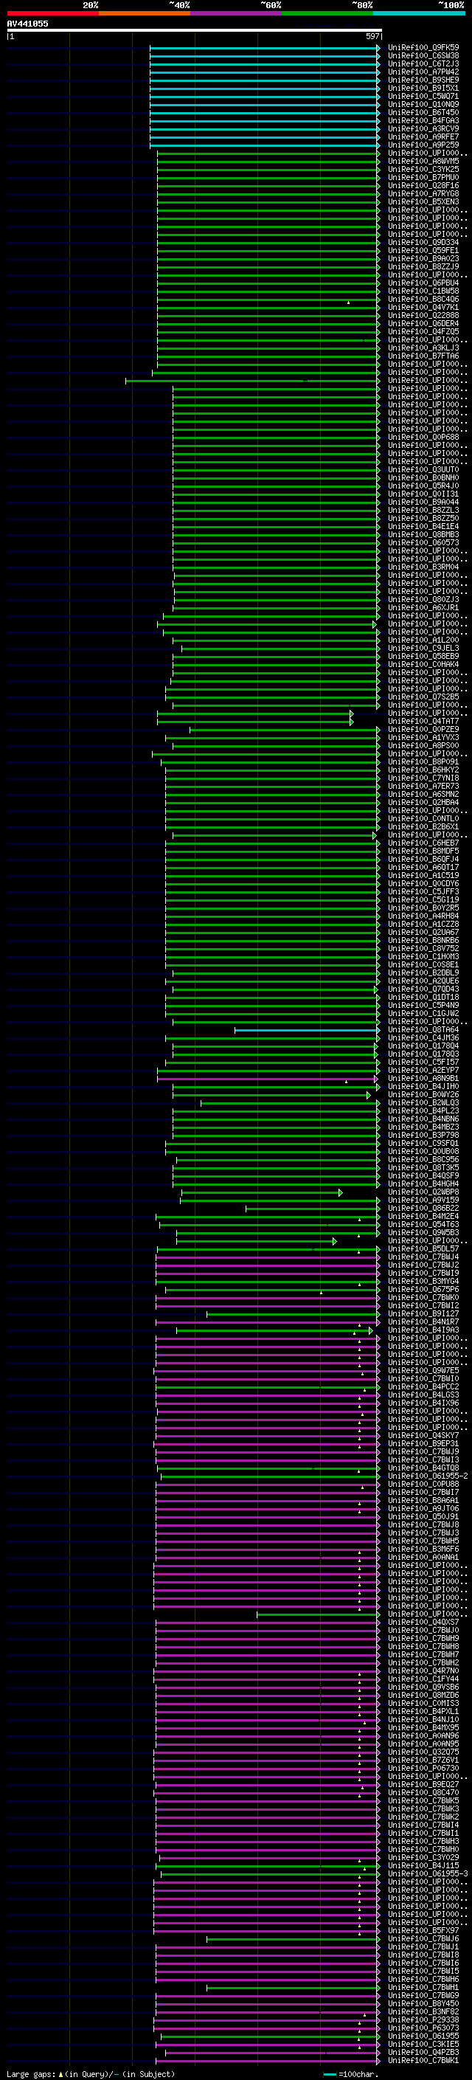Click the UniRef100_C7BWK1 label

click(x=423, y=2061)
